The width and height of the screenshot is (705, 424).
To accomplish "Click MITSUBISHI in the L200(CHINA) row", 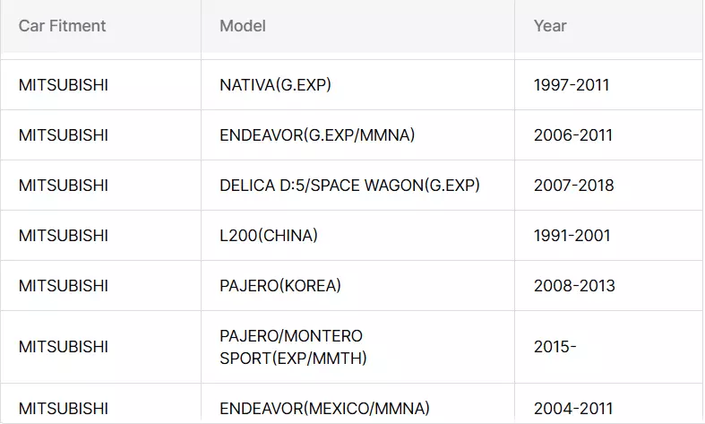I will coord(63,236).
